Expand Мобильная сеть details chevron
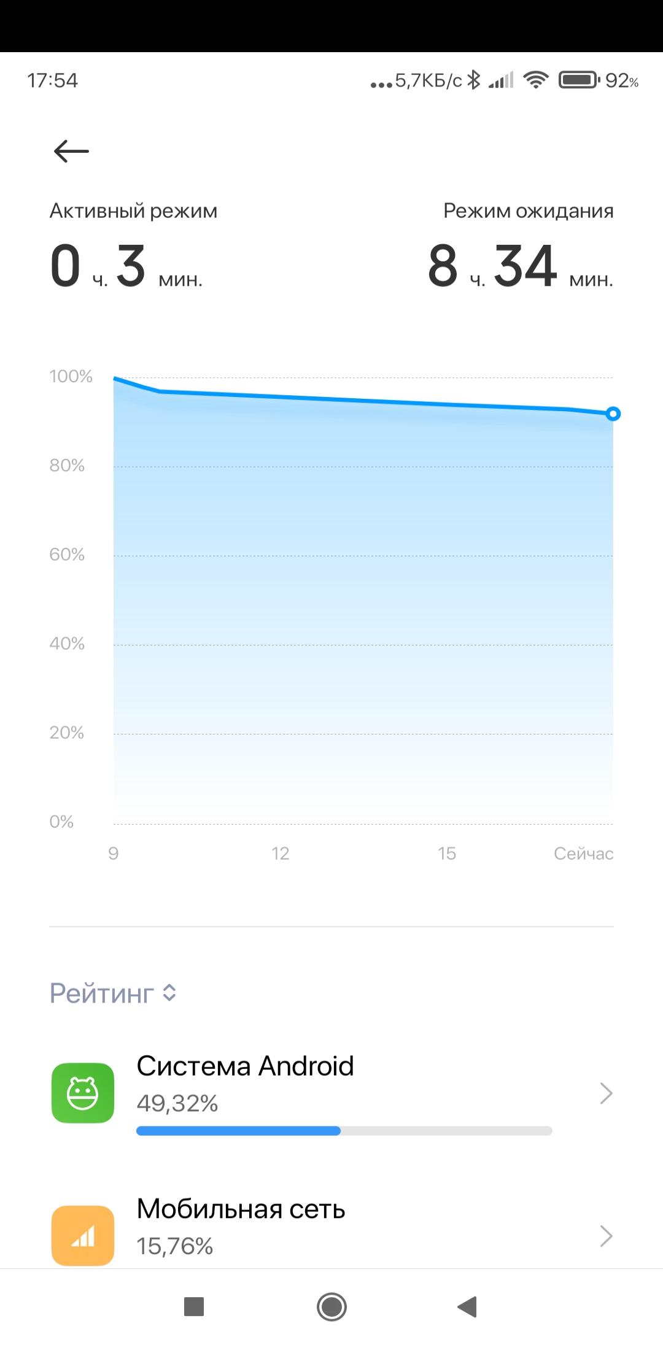 [x=606, y=1236]
